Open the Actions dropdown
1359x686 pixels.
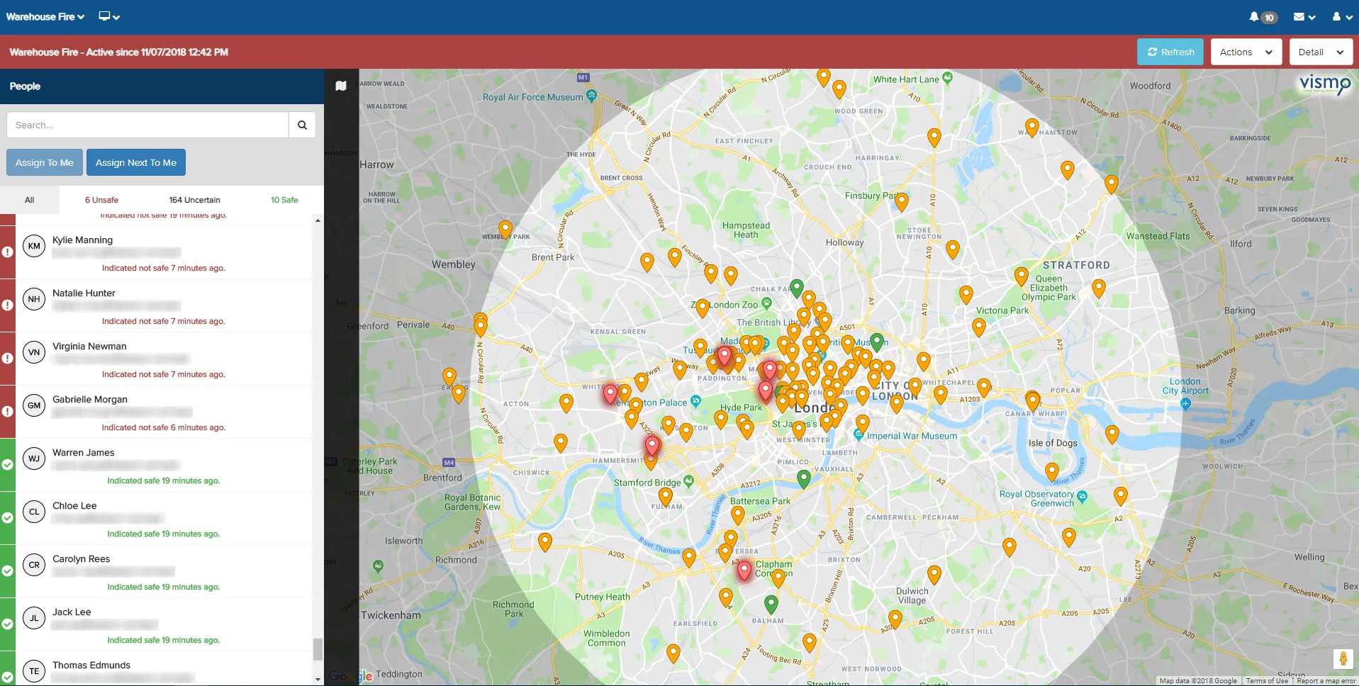tap(1245, 52)
